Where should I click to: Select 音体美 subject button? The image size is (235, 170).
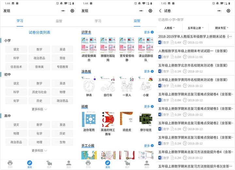pyautogui.click(x=39, y=67)
